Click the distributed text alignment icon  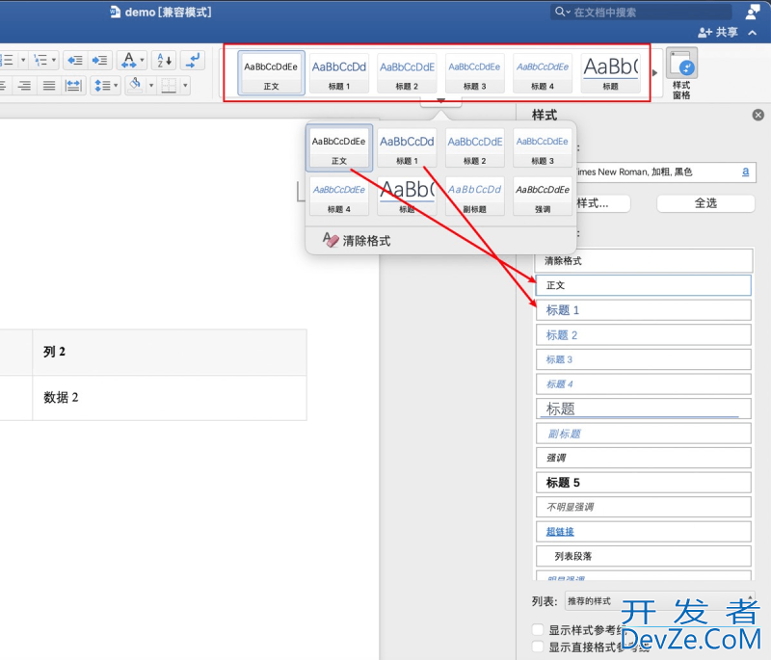pos(74,85)
